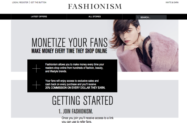Focus the Search text field
187x123 pixels.
coord(151,17)
